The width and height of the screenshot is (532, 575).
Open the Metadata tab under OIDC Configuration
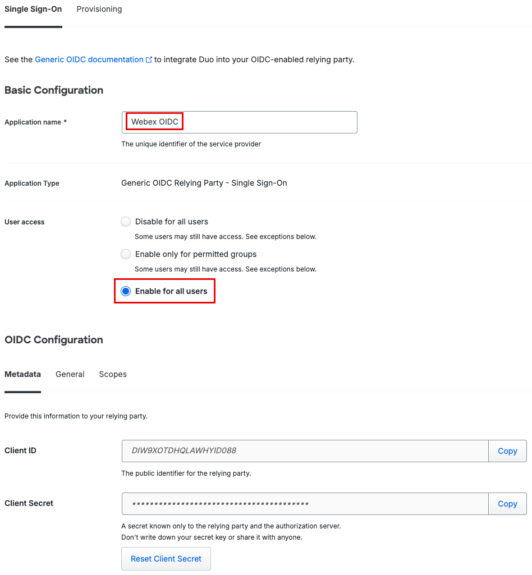click(x=23, y=374)
